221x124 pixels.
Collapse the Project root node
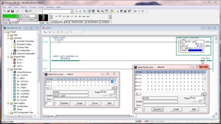click(x=5, y=32)
